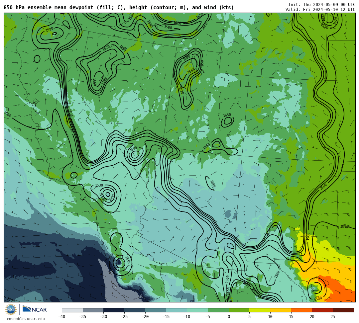Click the -40 colorbar tick label
This screenshot has height=323, width=359.
[x=62, y=317]
